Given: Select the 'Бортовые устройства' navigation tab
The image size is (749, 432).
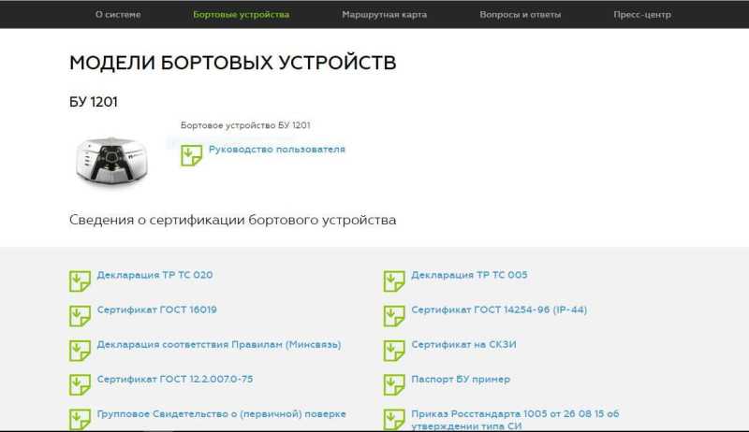Looking at the screenshot, I should 242,14.
